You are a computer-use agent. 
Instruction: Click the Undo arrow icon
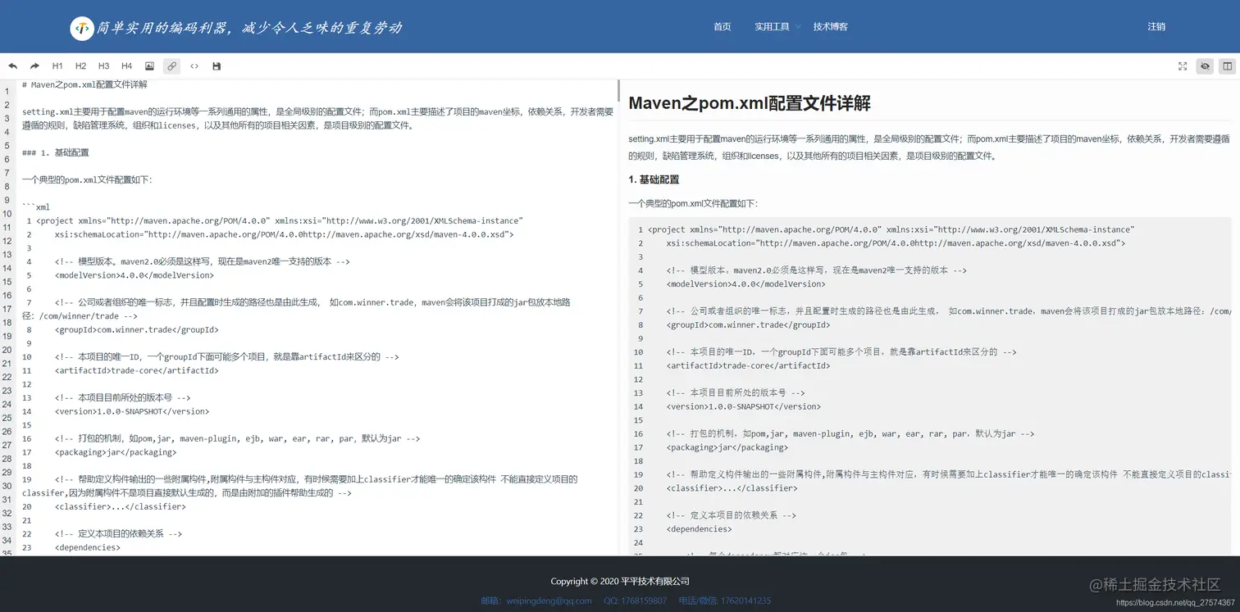(x=12, y=66)
